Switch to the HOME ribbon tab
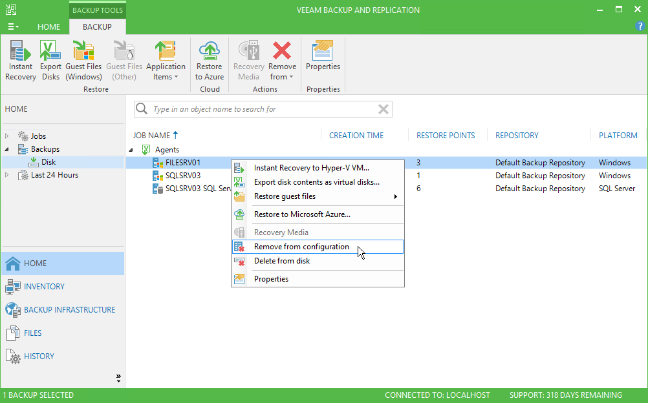This screenshot has height=403, width=648. (x=49, y=27)
